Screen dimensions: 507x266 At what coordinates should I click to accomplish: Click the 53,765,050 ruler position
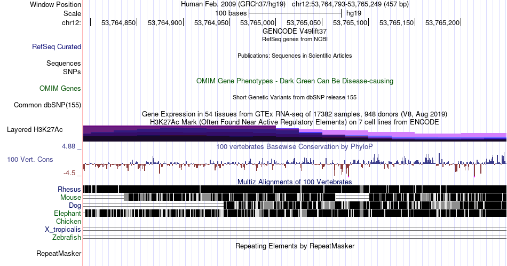point(304,22)
